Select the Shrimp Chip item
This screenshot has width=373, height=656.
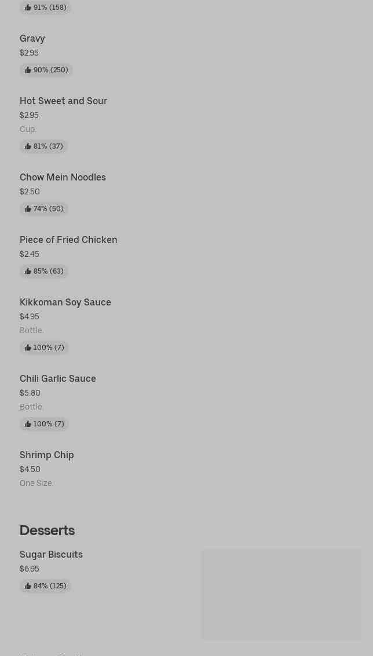click(x=47, y=455)
